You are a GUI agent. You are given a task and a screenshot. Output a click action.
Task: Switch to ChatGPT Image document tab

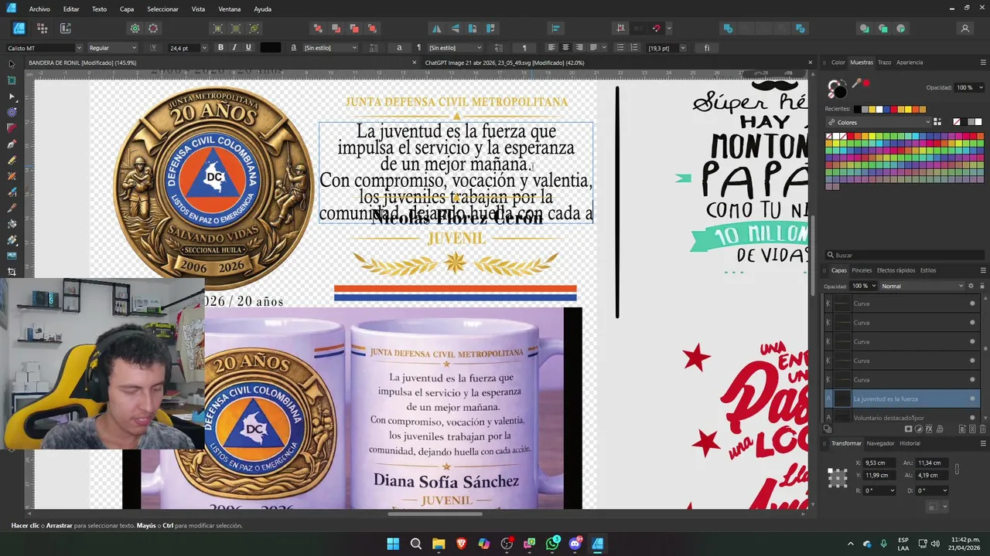pos(504,63)
